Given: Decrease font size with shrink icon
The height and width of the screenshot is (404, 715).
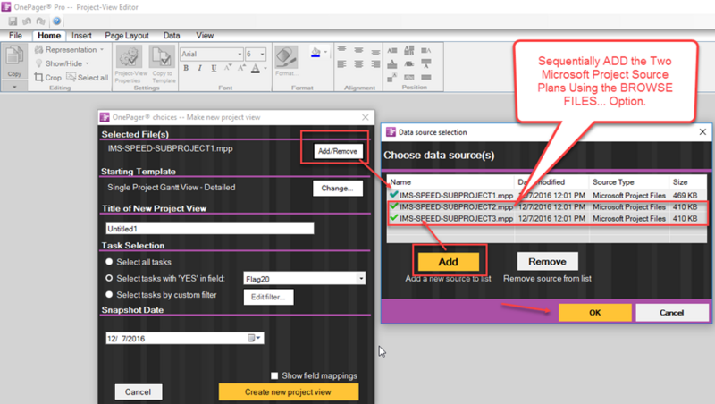Looking at the screenshot, I should [228, 68].
